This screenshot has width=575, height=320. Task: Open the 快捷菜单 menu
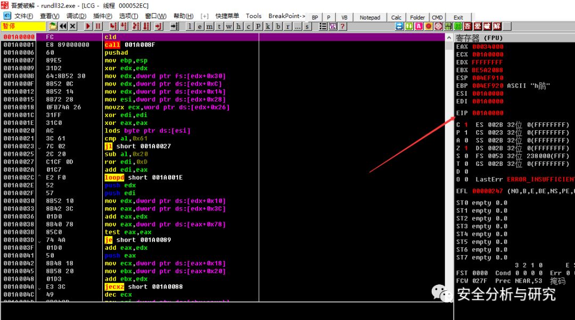click(x=227, y=16)
